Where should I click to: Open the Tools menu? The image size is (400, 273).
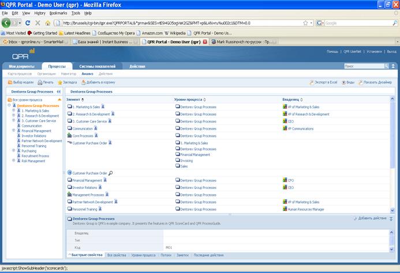pos(76,13)
